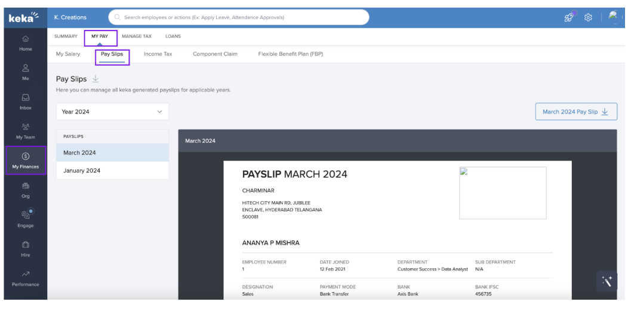631x310 pixels.
Task: Open the Income Tax sub-tab
Action: coord(158,54)
